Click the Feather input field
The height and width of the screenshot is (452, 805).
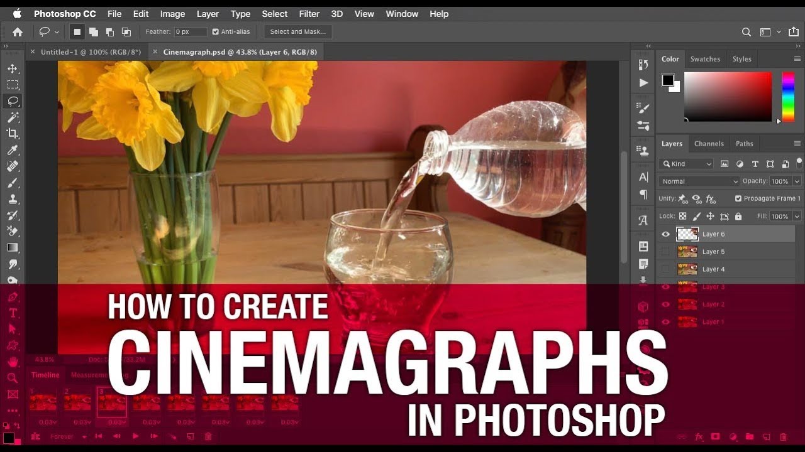[190, 32]
